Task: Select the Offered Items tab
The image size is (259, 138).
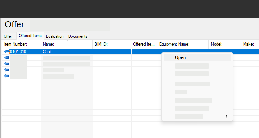Action: coord(30,36)
